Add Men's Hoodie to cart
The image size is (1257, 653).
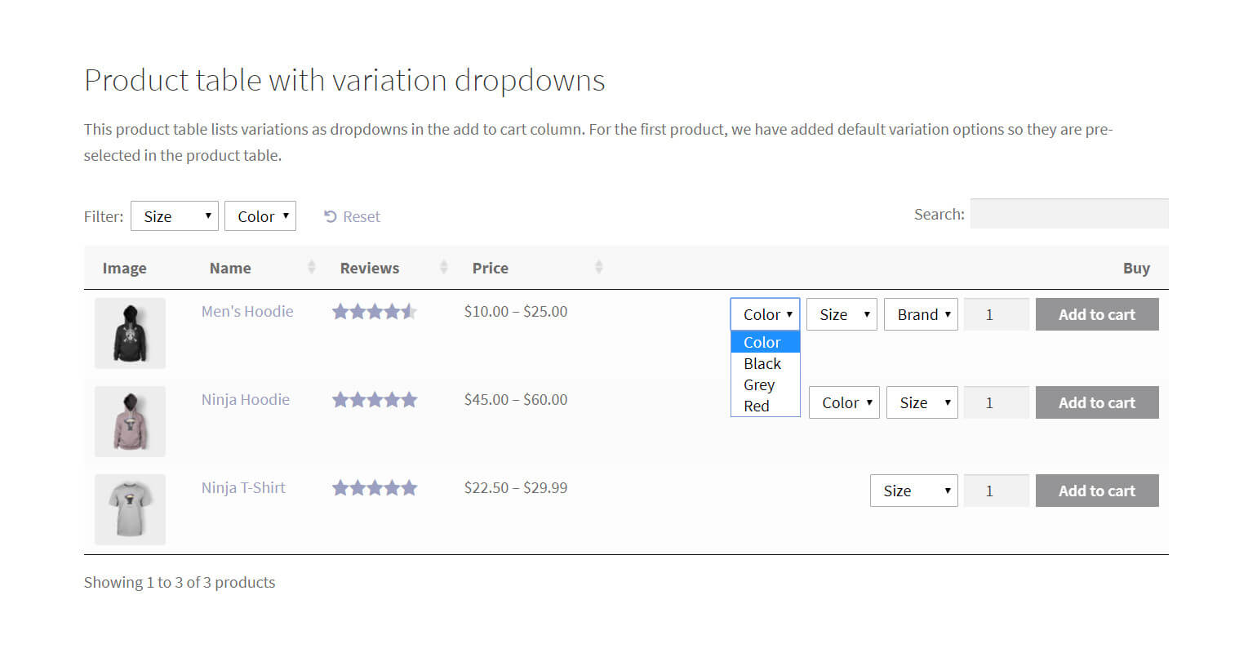[1096, 315]
